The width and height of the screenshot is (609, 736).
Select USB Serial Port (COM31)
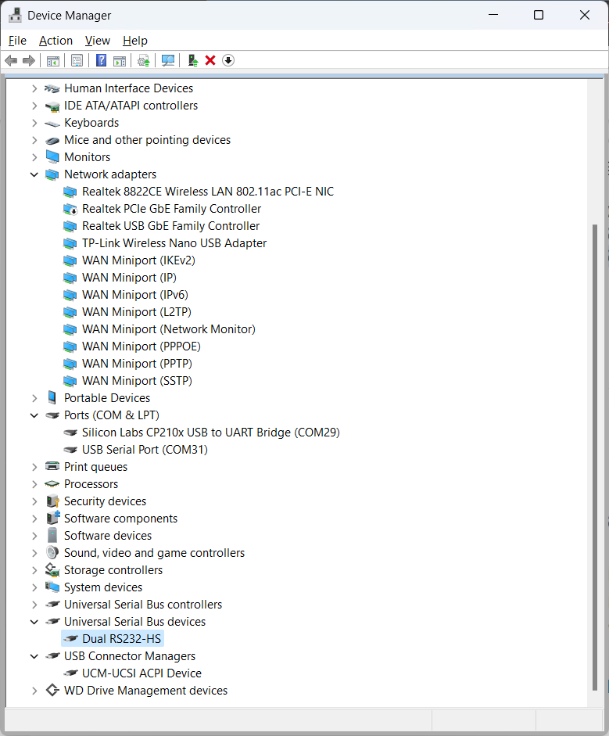coord(145,450)
